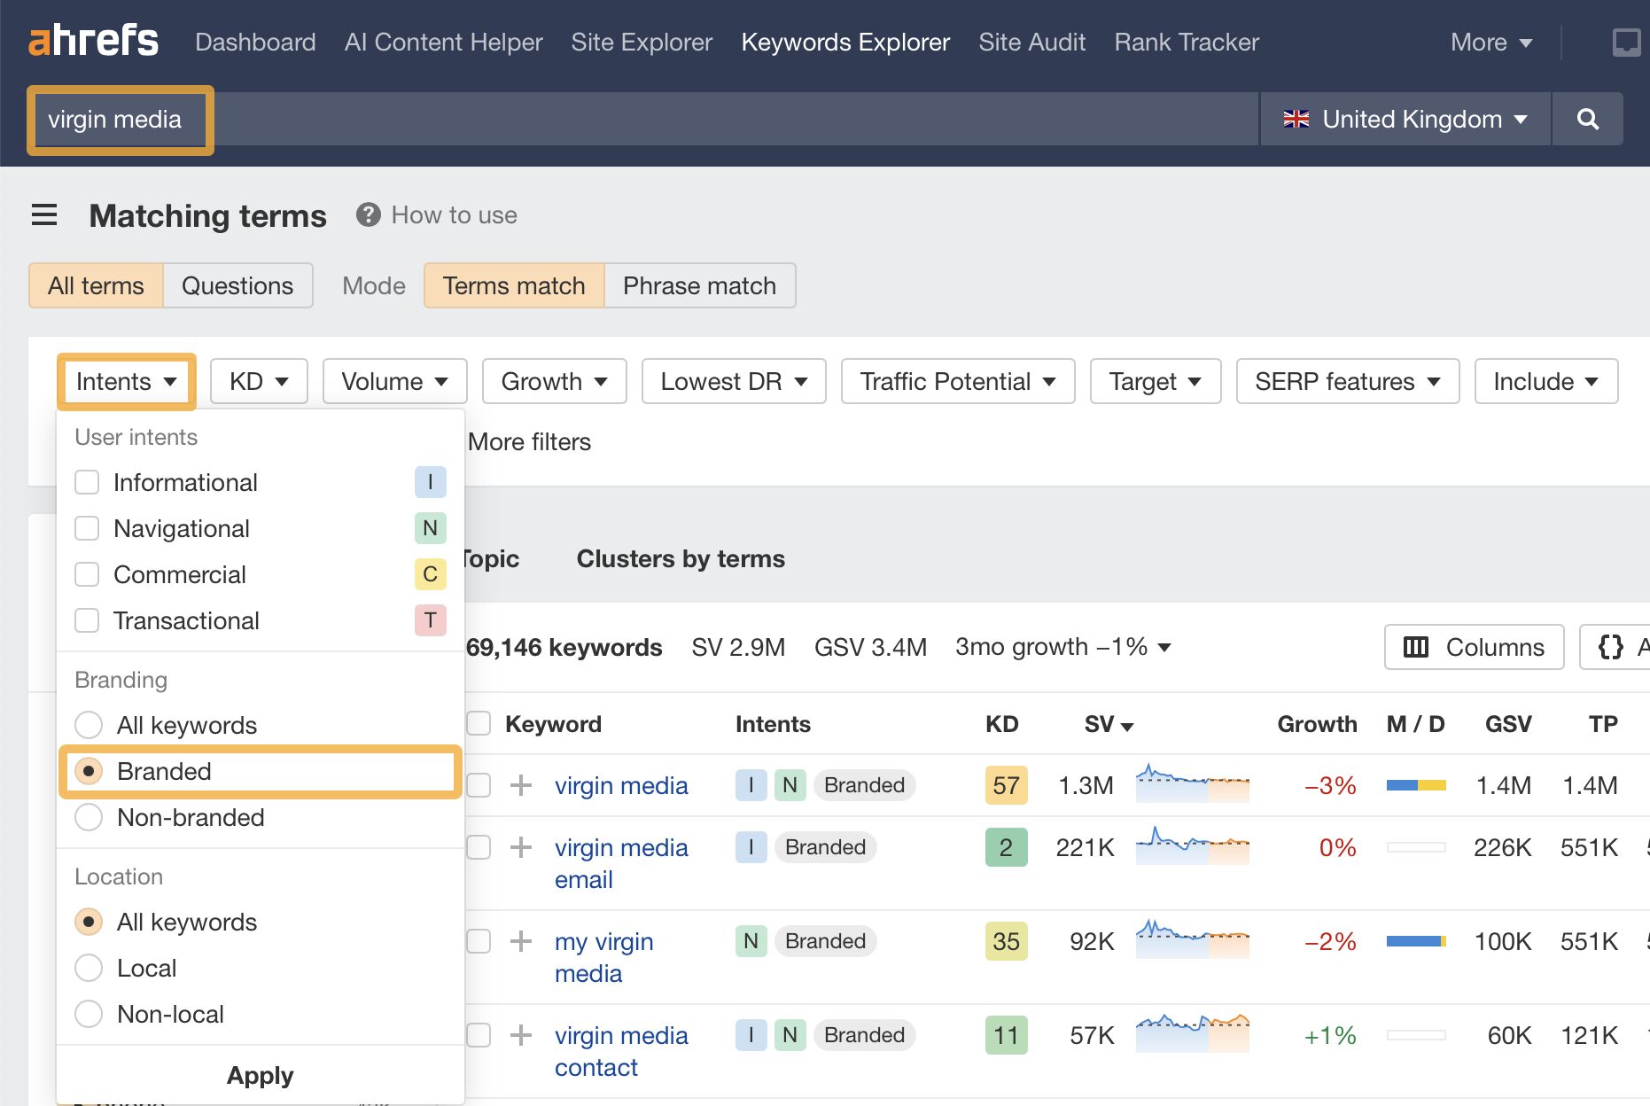Expand the 'virgin media contact' keyword row
1650x1106 pixels.
tap(520, 1035)
